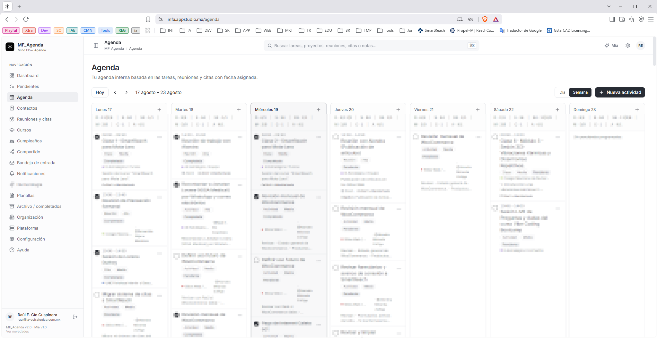Click the search field for tareas and proyectos
Viewport: 657px width, 338px height.
(371, 46)
